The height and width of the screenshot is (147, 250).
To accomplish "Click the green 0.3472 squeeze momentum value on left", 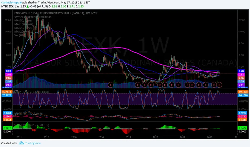I will [7, 128].
